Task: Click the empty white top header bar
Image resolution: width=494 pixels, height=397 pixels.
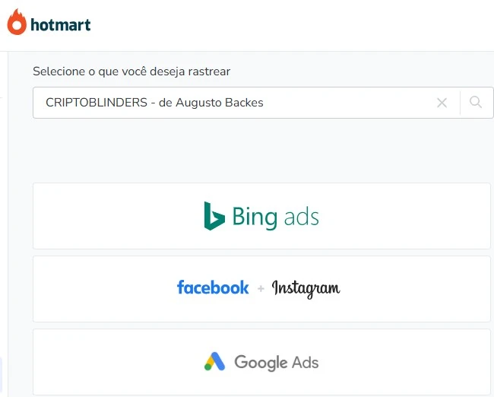Action: pyautogui.click(x=304, y=25)
